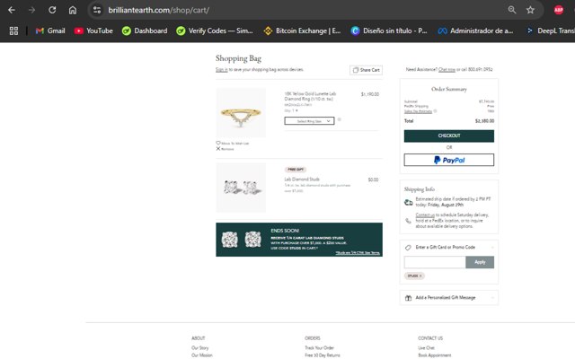Click the heart Move To Wish List icon
Viewport: 575px width, 359px height.
click(218, 143)
